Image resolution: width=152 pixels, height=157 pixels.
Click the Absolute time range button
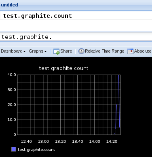tap(139, 51)
